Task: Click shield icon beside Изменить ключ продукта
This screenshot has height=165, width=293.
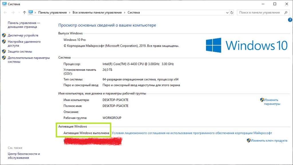Action: pyautogui.click(x=249, y=140)
